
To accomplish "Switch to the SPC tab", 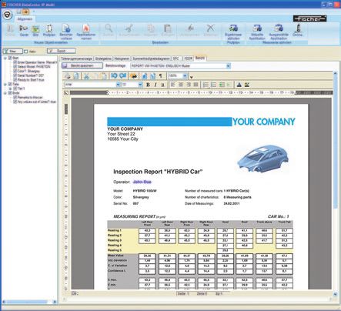I will click(x=176, y=59).
